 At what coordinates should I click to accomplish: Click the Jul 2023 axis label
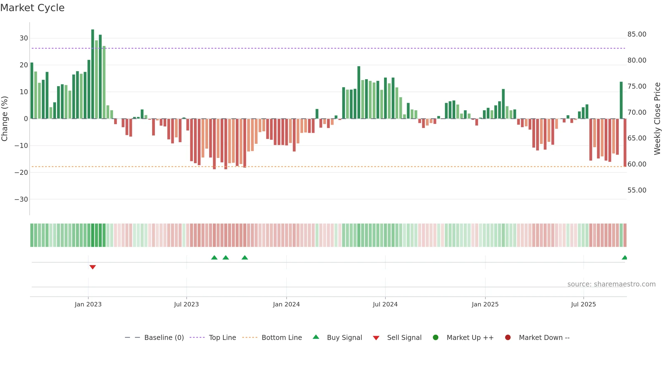186,304
